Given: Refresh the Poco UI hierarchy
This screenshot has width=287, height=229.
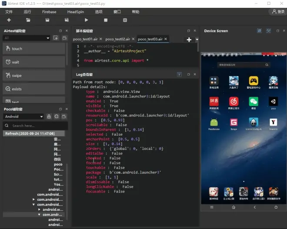Looking at the screenshot, I should (57, 116).
